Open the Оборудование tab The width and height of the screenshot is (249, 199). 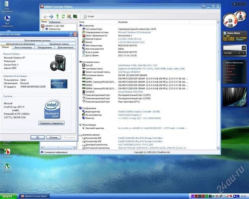(44, 47)
